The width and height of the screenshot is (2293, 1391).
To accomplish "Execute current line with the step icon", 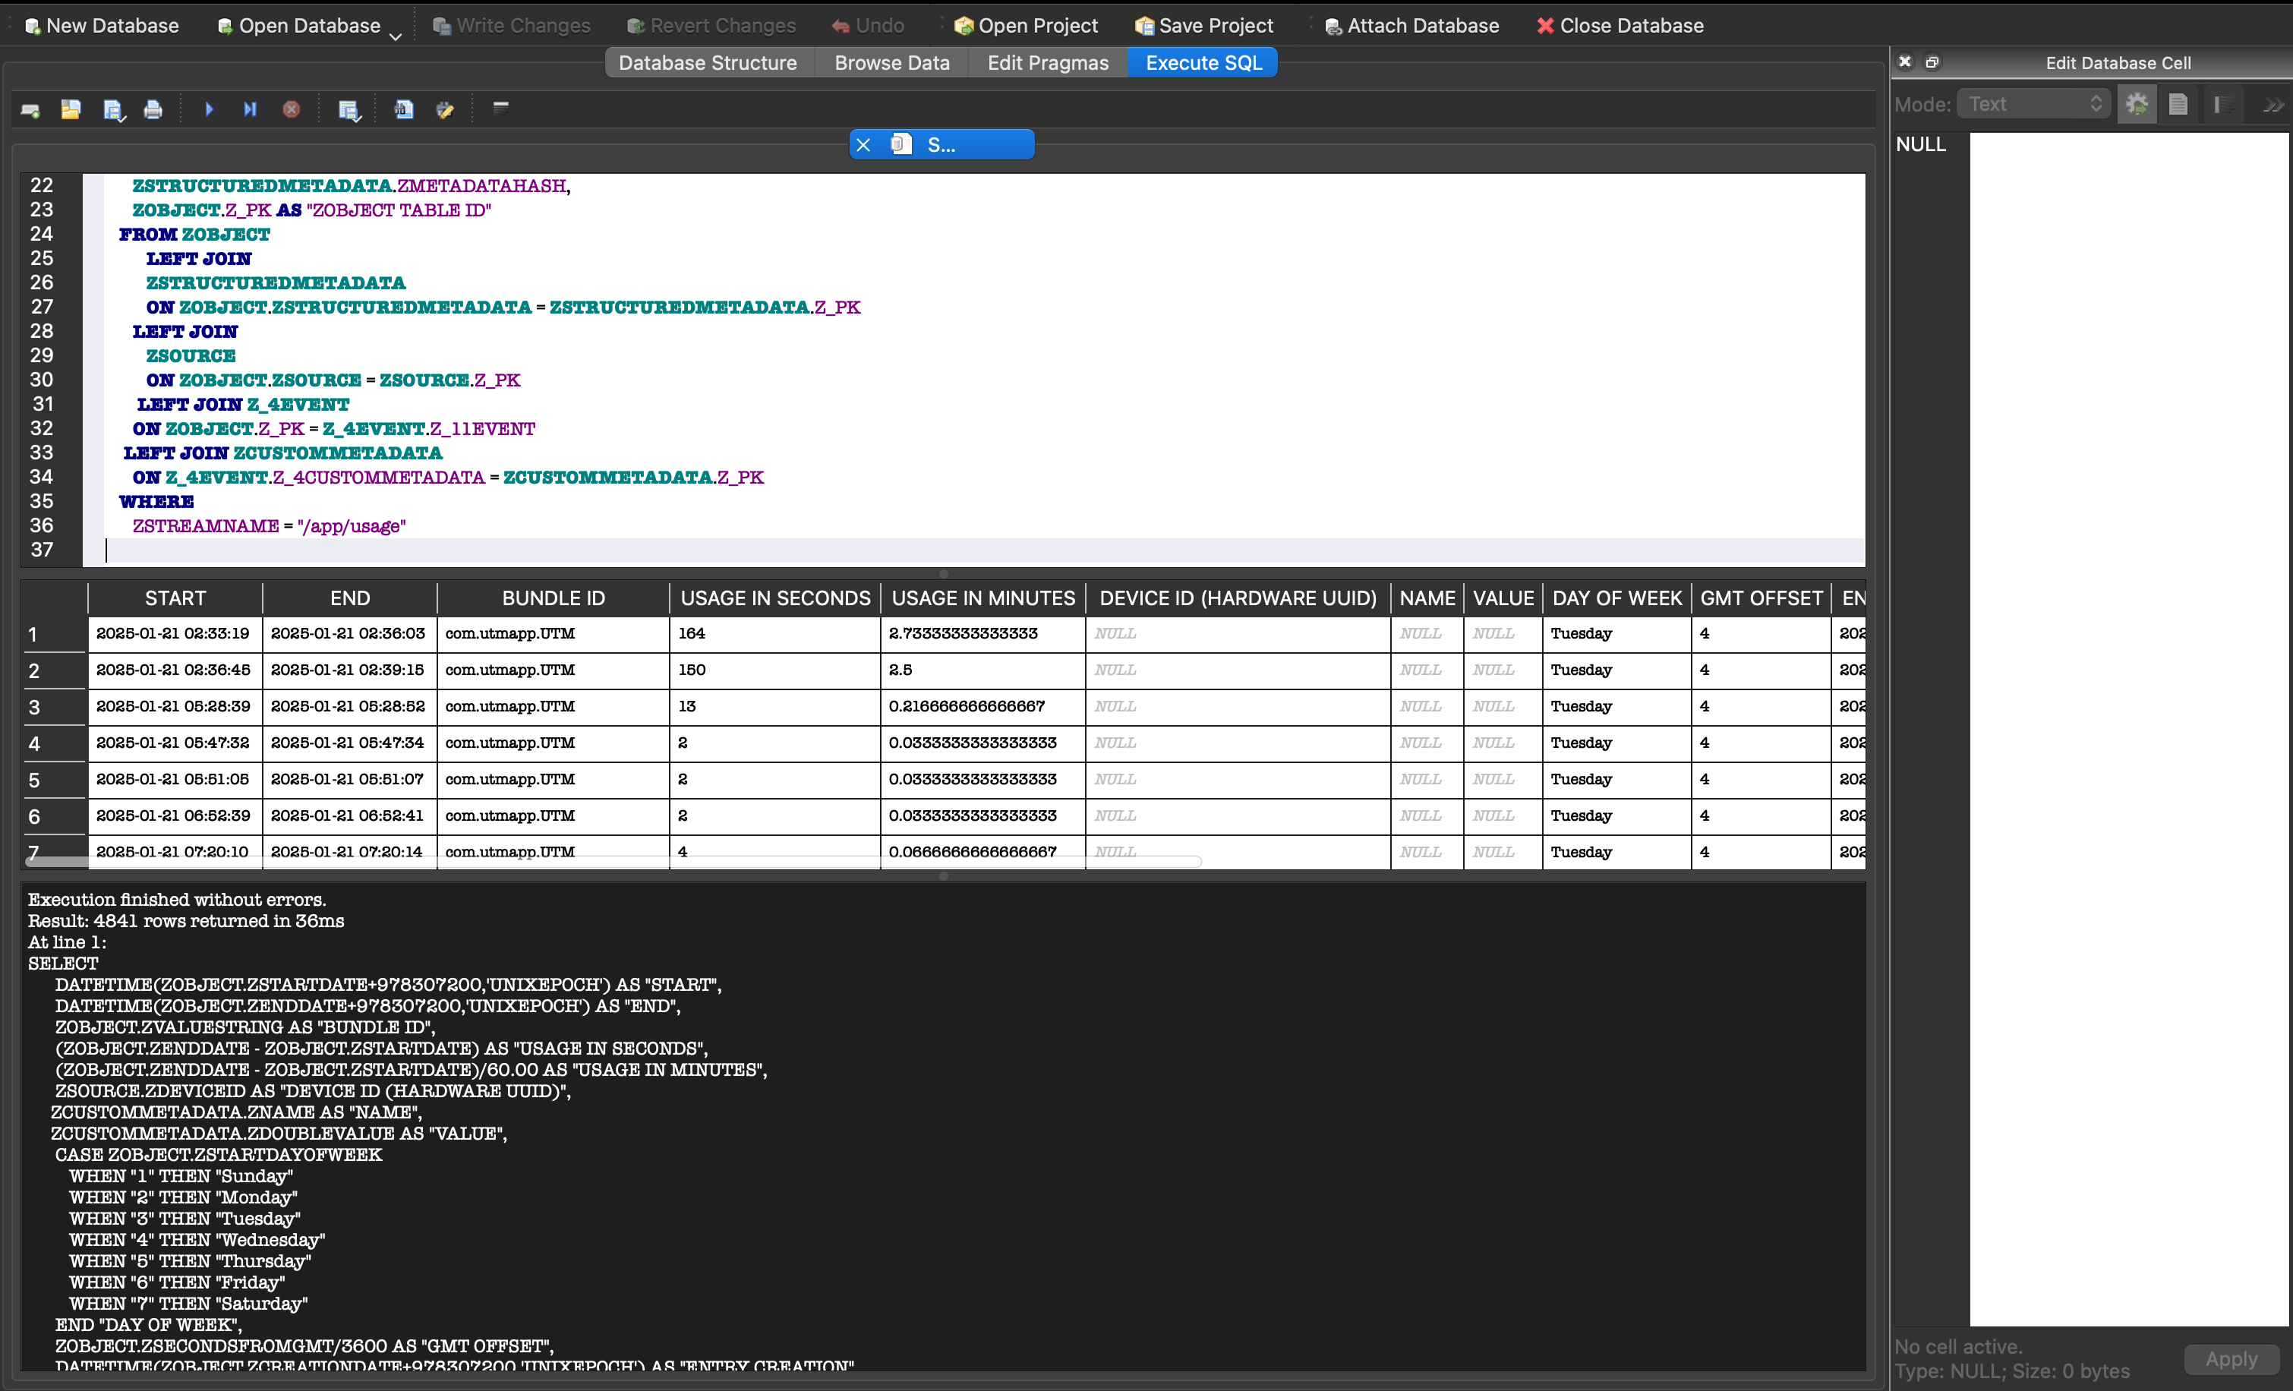I will coord(251,110).
